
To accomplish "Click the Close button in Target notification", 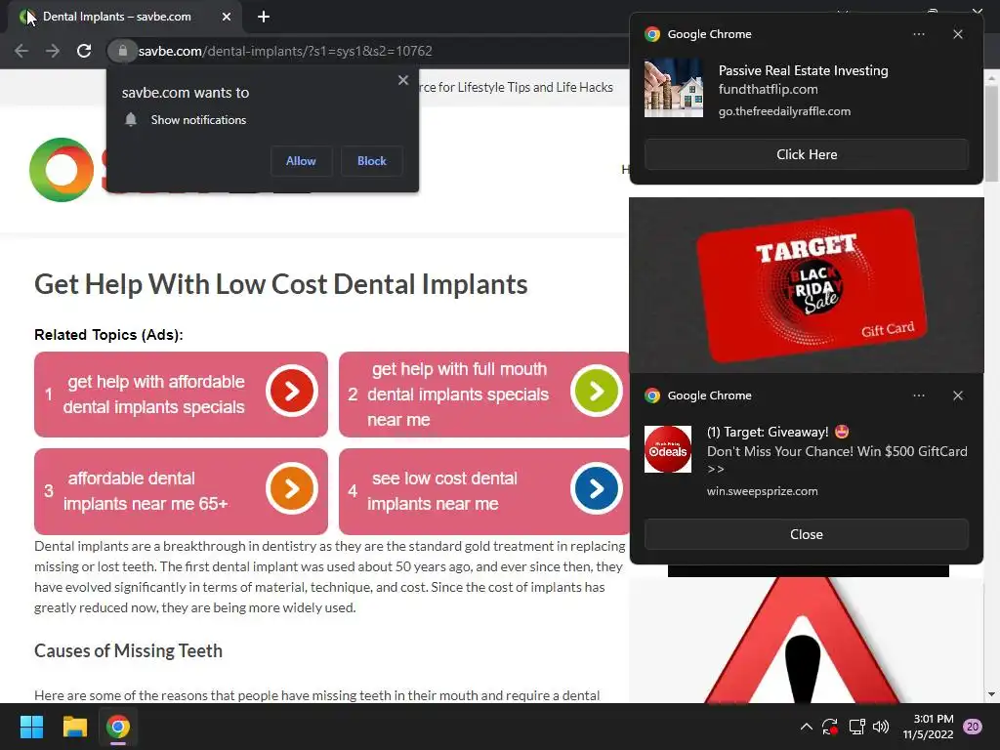I will 807,534.
